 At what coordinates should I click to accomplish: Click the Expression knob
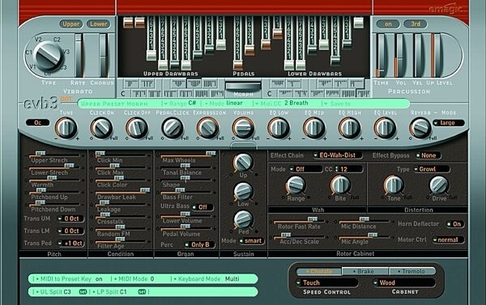[208, 128]
